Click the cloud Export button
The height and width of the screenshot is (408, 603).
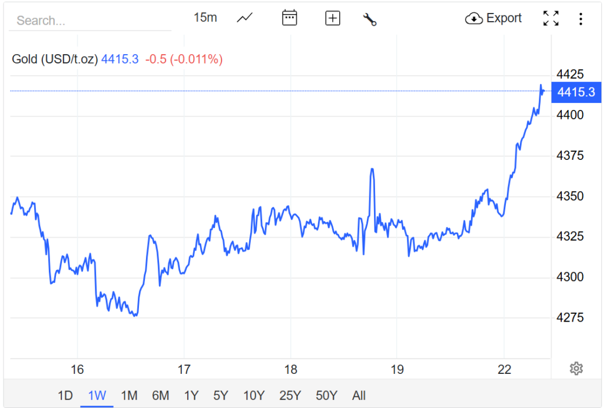[x=493, y=18]
